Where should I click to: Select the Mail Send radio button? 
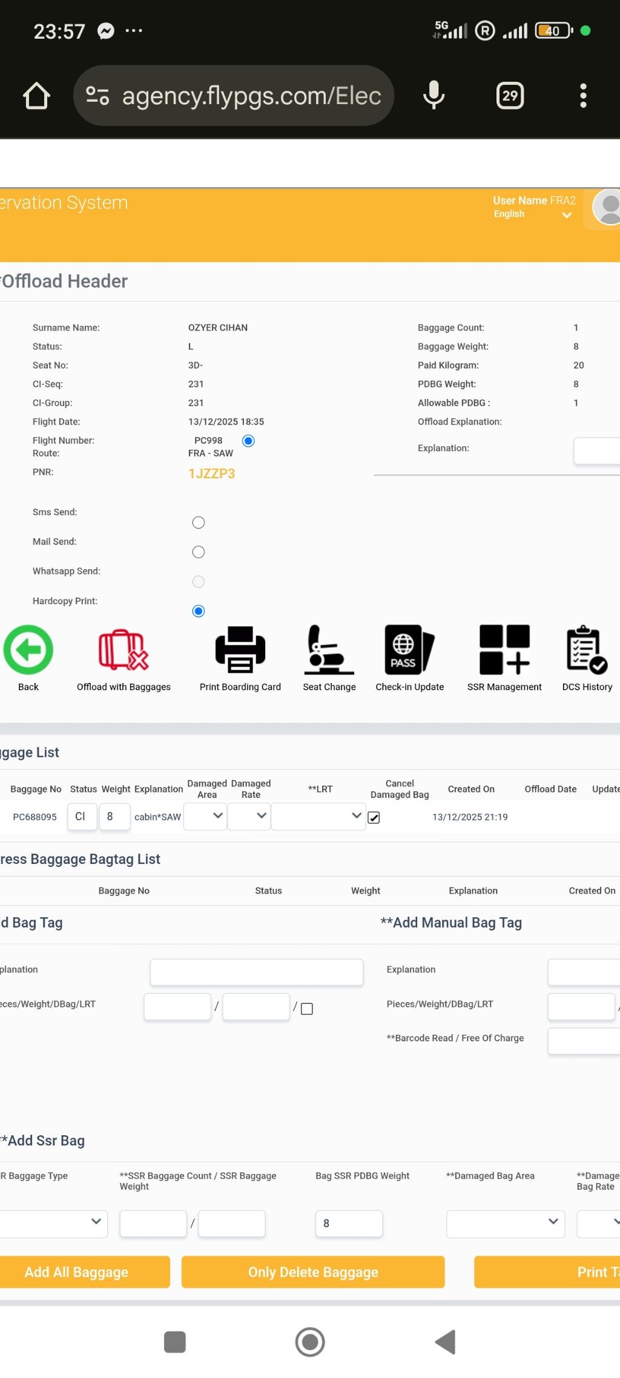[198, 552]
